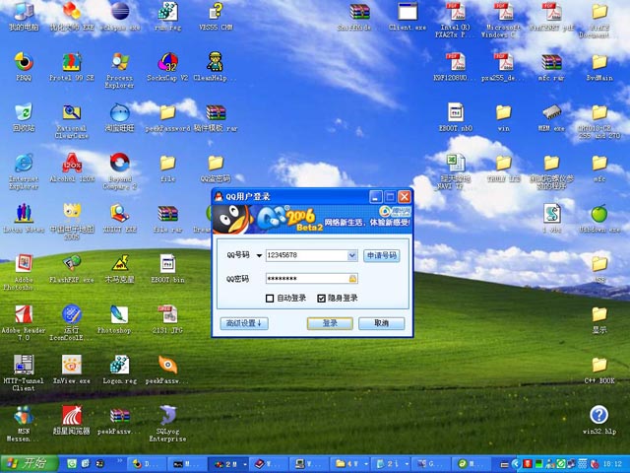The height and width of the screenshot is (473, 630).
Task: Expand hidden quick launch items chevron
Action: 119,460
